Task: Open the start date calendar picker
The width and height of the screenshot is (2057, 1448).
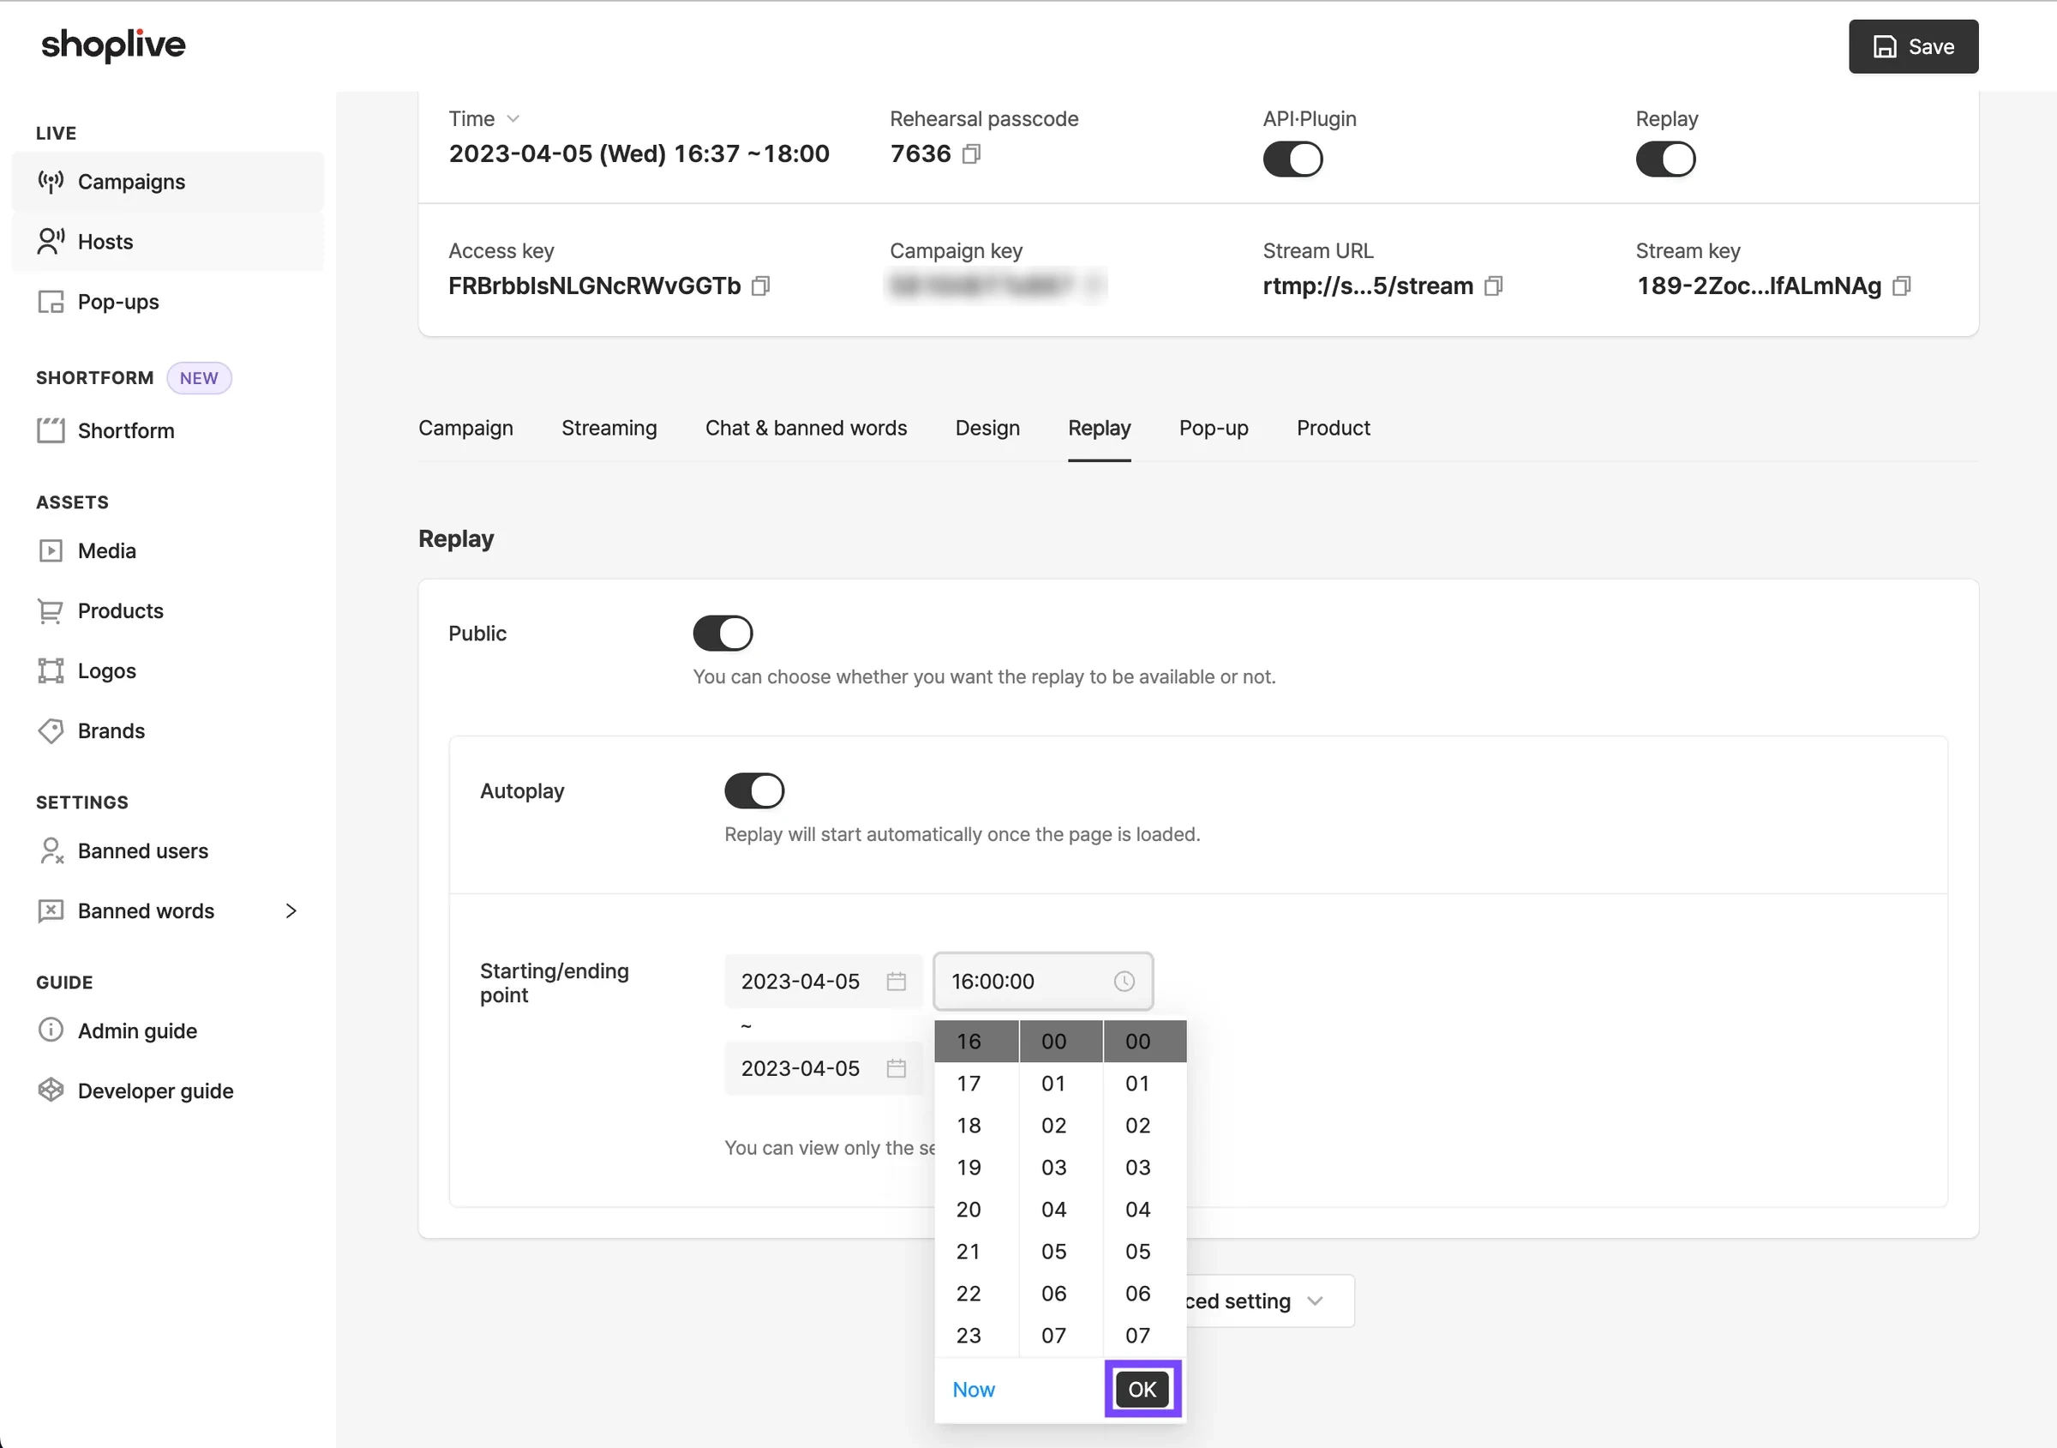Action: (x=896, y=982)
